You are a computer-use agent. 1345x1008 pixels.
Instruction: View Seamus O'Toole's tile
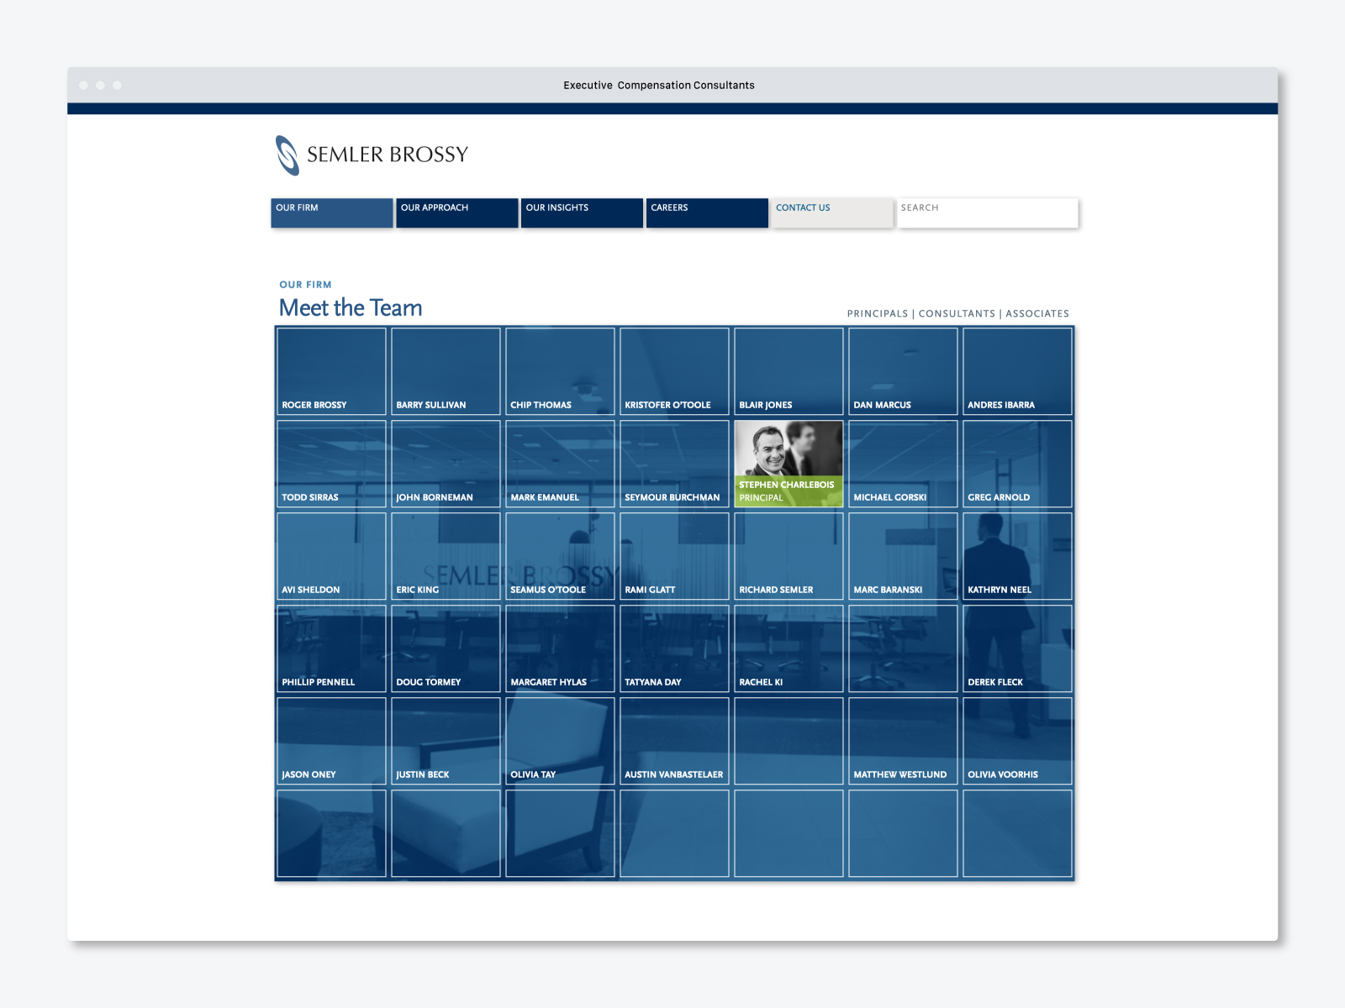tap(560, 556)
